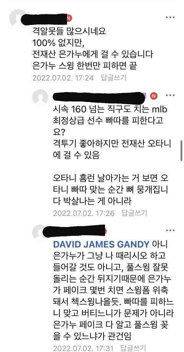Click the red N badge on the 17:24 comment

(69, 18)
